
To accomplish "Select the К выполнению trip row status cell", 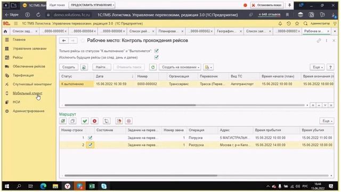I will coord(77,84).
